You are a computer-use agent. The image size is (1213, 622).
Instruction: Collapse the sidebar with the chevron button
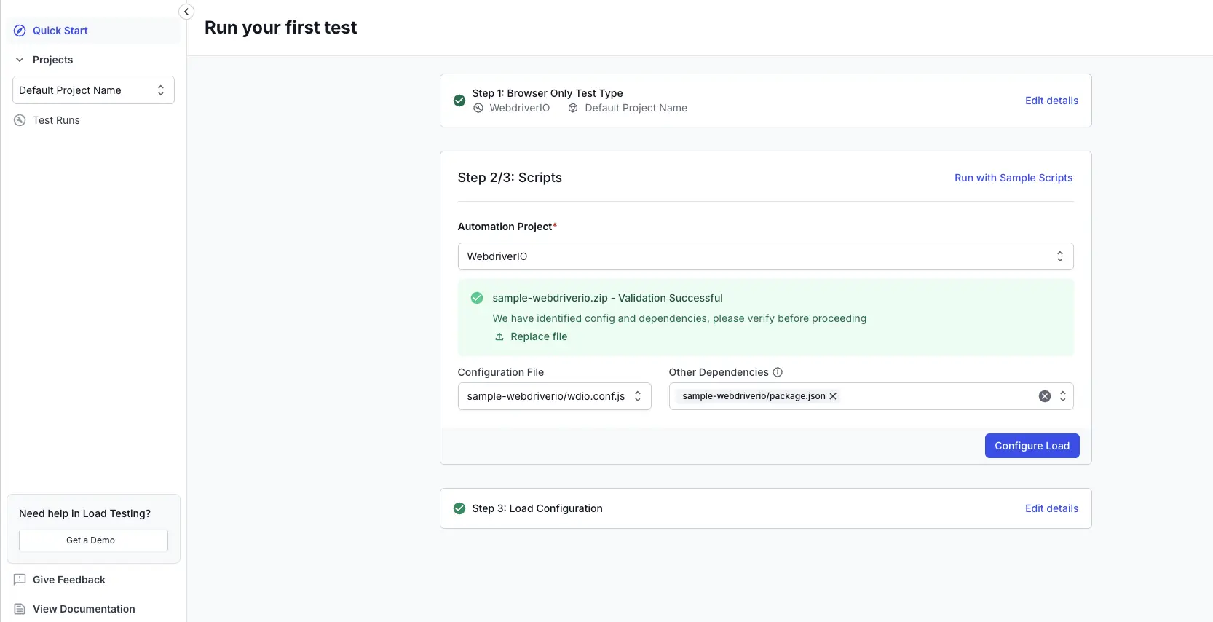[186, 12]
